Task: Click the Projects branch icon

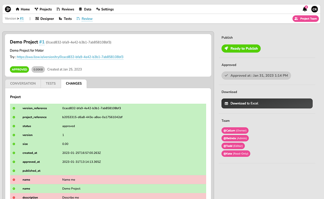Action: tap(37, 9)
